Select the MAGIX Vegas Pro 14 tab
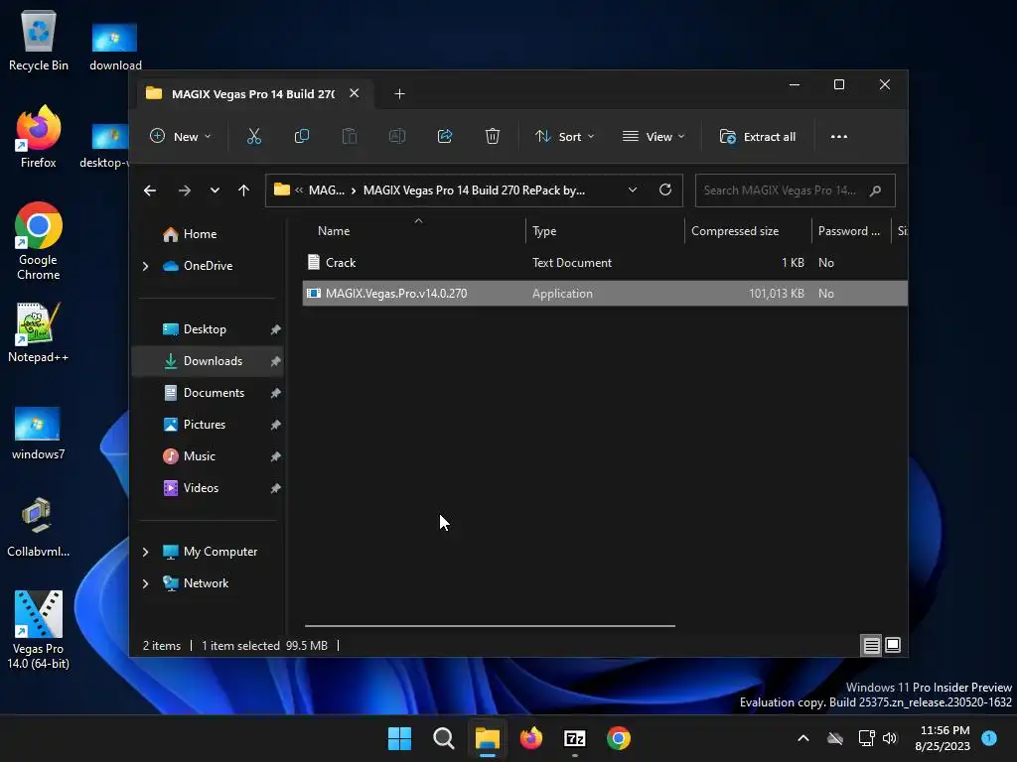Screen dimensions: 1017x762 pyautogui.click(x=253, y=94)
